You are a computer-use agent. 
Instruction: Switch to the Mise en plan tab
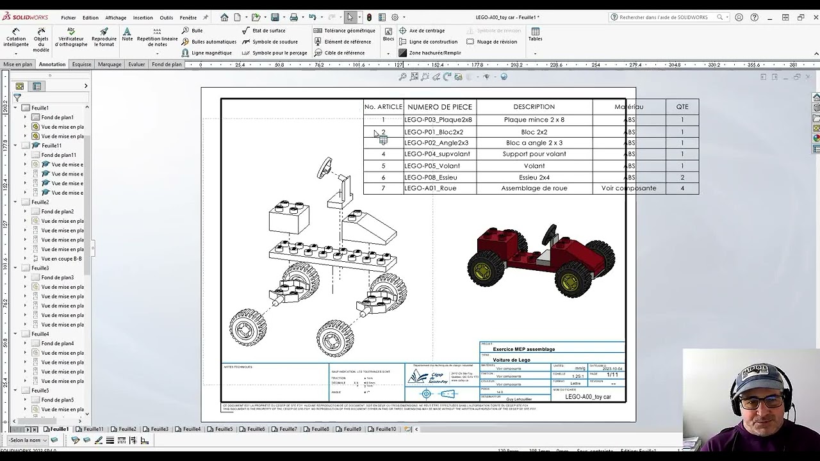click(x=18, y=64)
